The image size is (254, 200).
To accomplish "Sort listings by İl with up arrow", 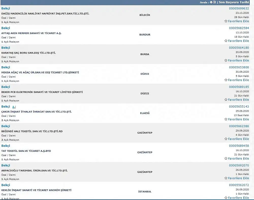I will pos(213,2).
